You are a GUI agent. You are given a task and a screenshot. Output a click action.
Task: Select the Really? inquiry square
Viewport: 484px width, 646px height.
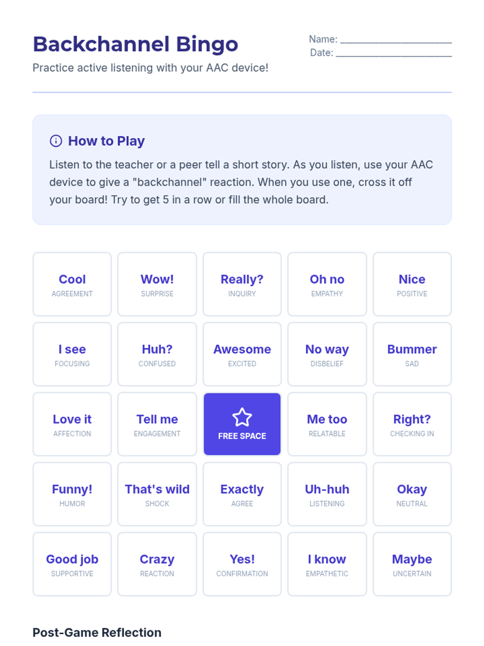tap(242, 284)
